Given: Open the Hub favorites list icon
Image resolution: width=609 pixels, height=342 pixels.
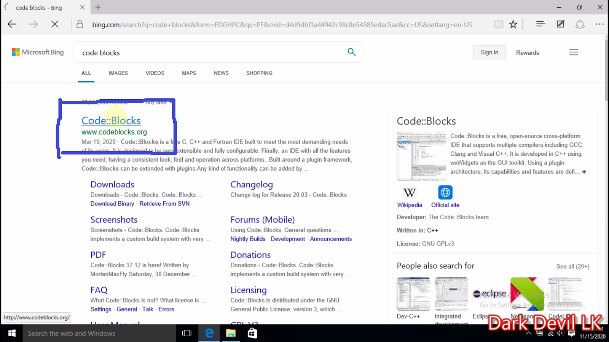Looking at the screenshot, I should [x=540, y=24].
